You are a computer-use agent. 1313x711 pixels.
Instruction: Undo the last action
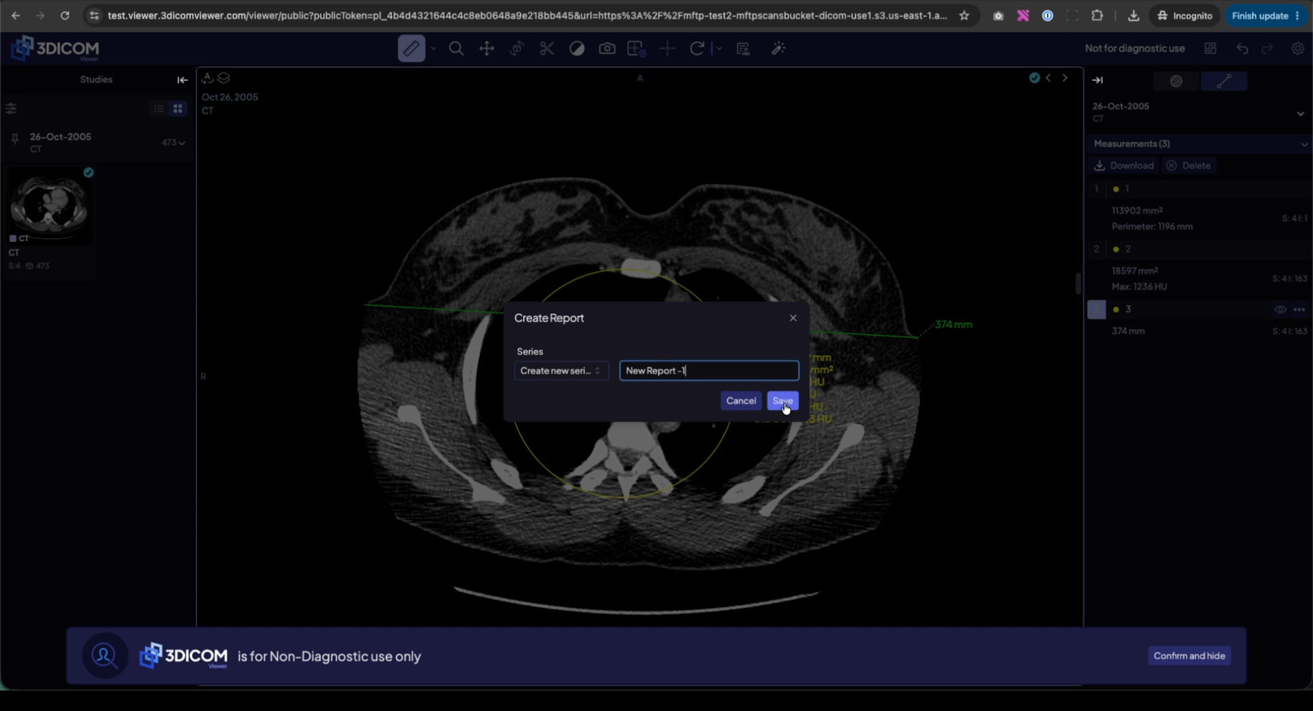pyautogui.click(x=1243, y=49)
